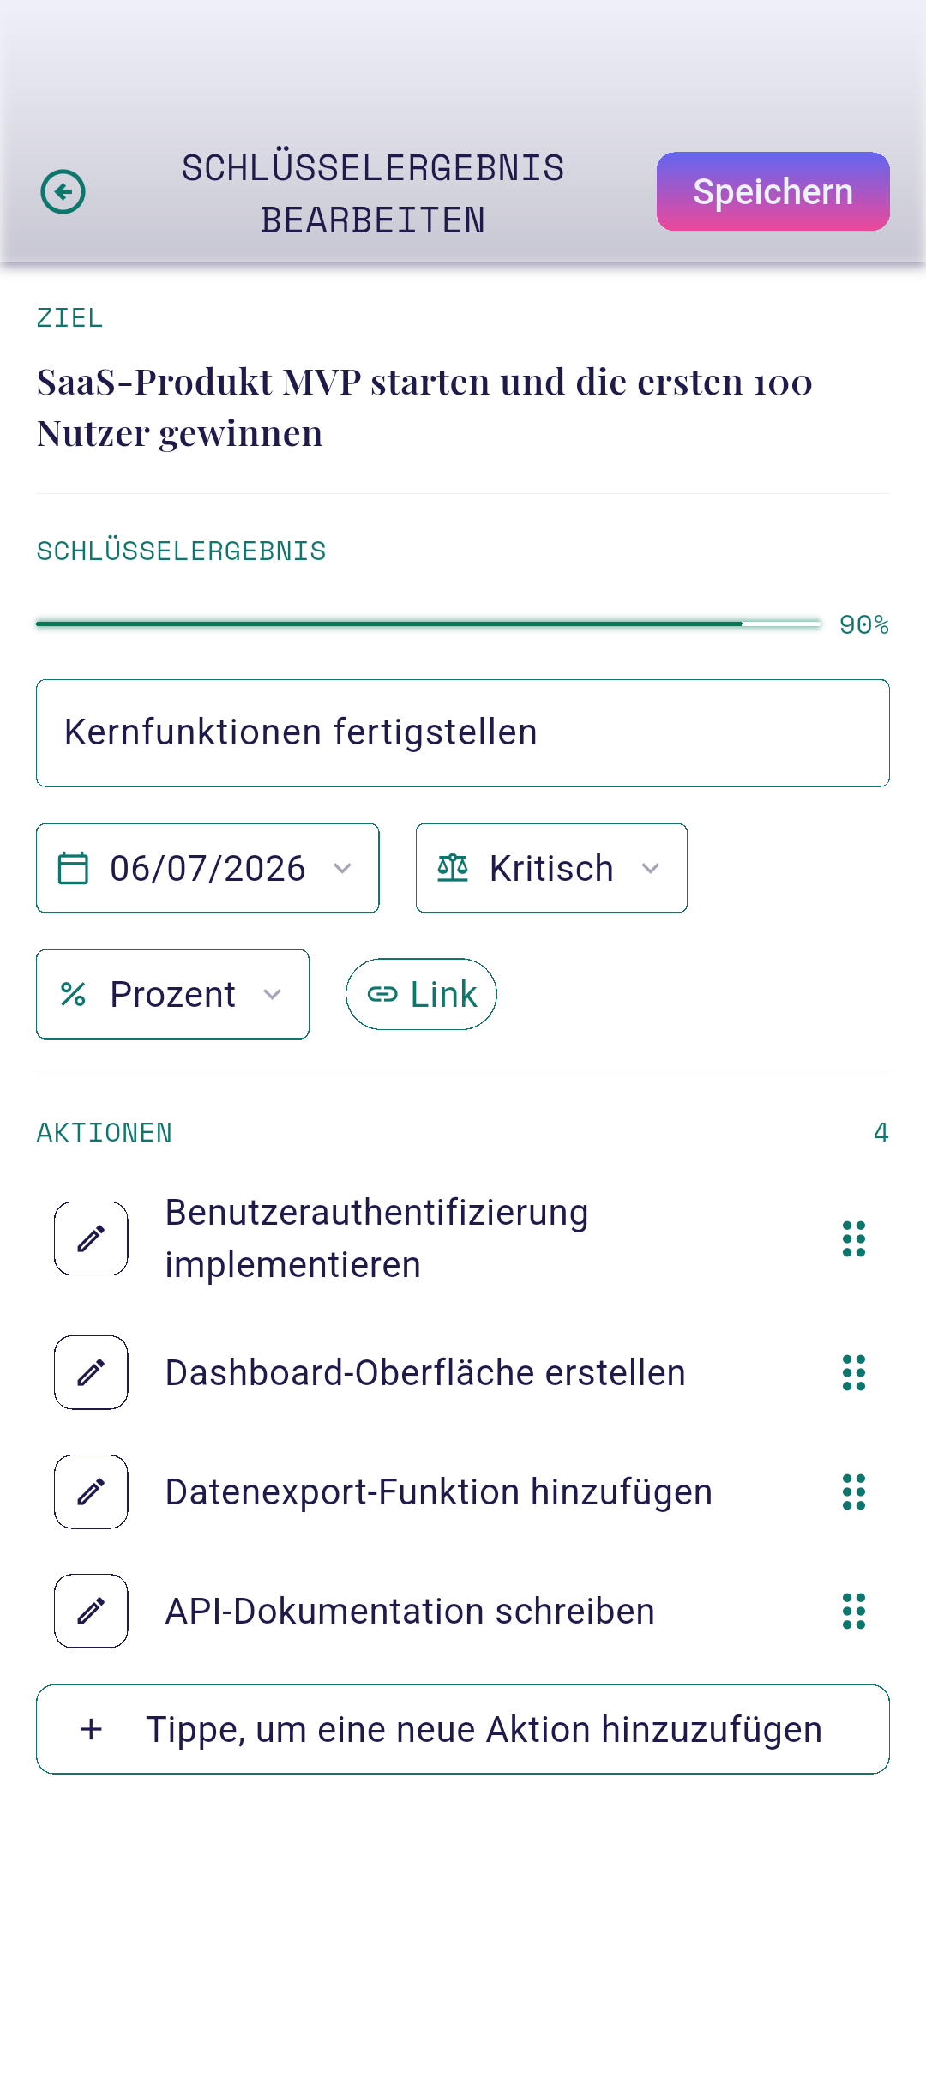926x2079 pixels.
Task: Click drag handle dots for Datenexport-Funktion action
Action: [854, 1491]
